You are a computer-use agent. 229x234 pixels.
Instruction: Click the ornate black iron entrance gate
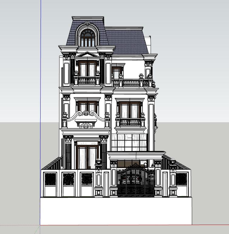[x=136, y=181]
